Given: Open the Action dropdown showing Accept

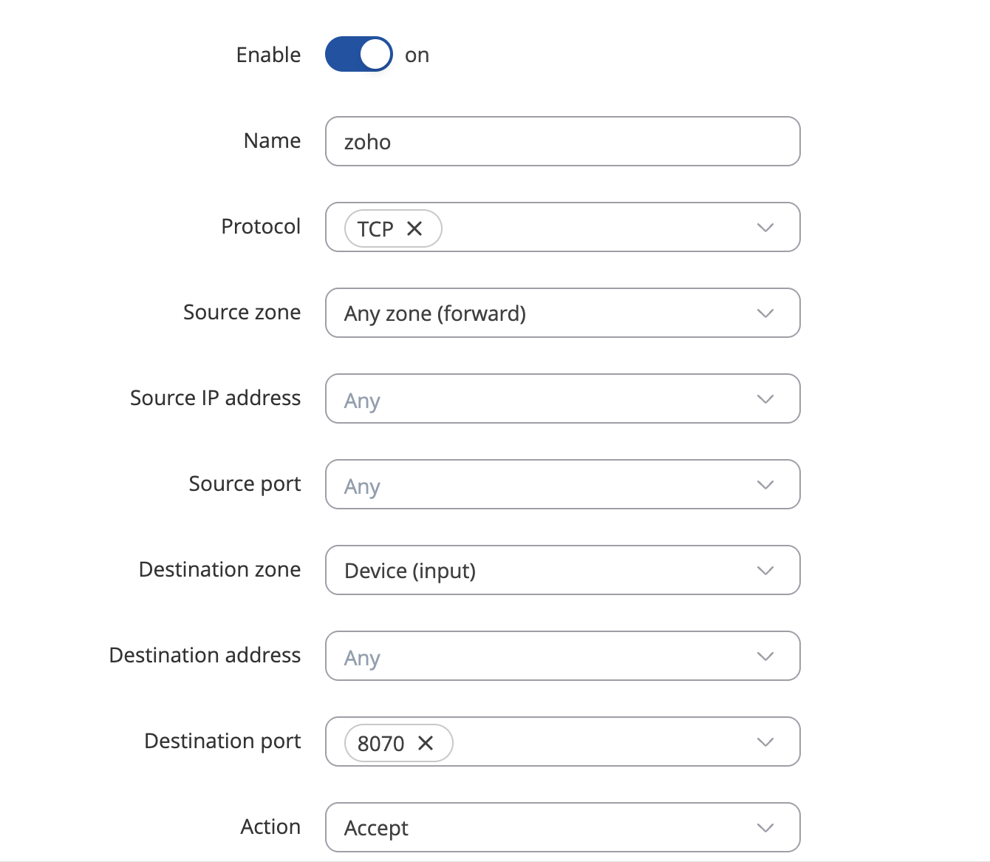Looking at the screenshot, I should tap(562, 827).
